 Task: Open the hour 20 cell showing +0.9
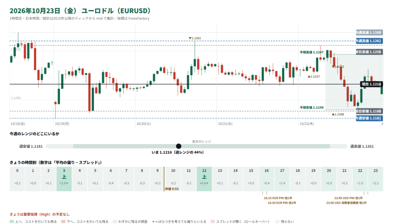(329, 179)
